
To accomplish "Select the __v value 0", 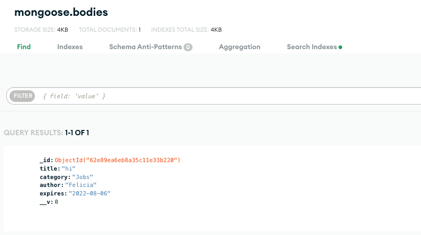I will (57, 202).
